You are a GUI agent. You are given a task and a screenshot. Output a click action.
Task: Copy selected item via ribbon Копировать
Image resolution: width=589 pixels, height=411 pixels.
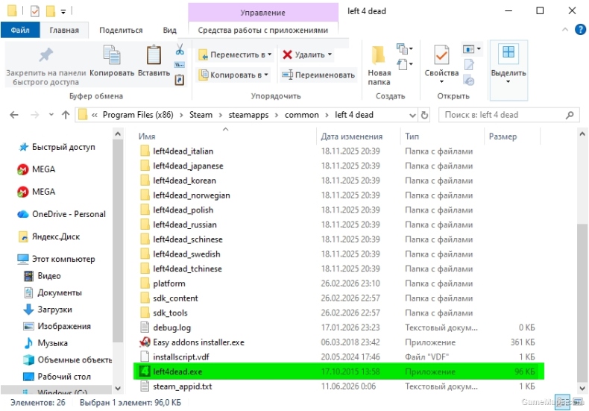[x=112, y=61]
